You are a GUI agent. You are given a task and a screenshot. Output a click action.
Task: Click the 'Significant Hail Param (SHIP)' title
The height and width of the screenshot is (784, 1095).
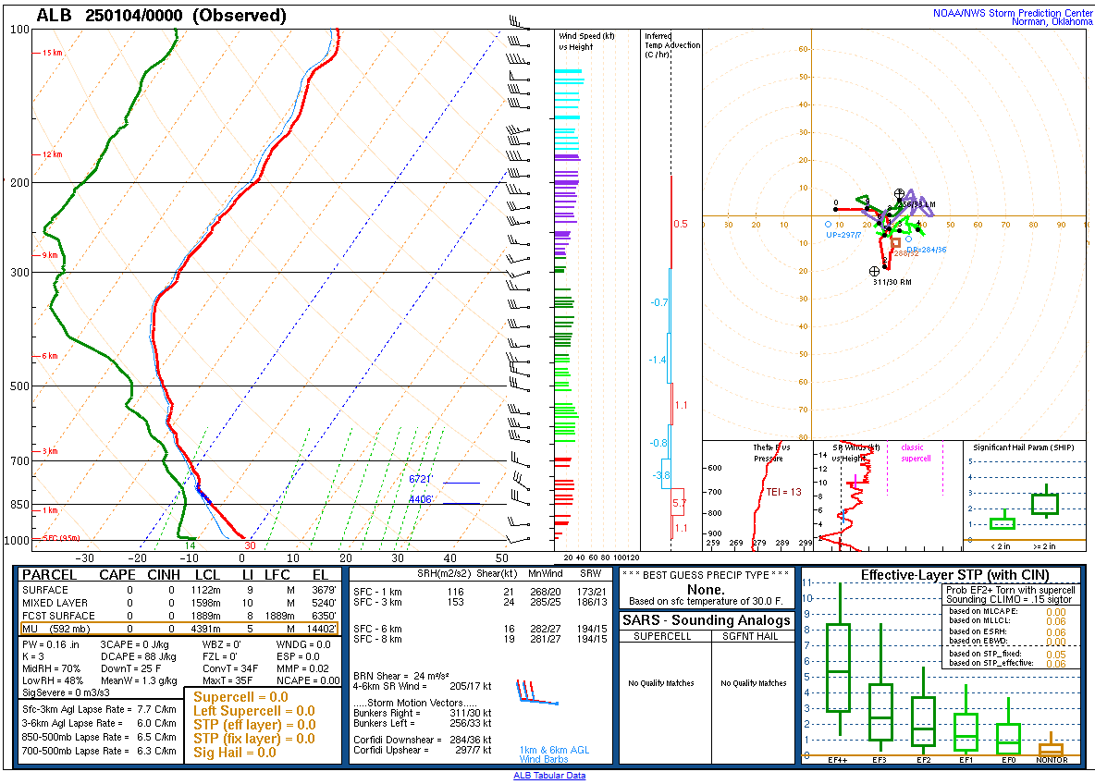1024,447
